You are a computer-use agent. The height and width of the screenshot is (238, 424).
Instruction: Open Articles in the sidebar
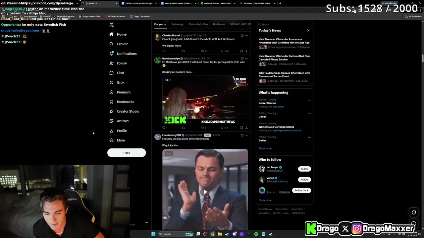pos(119,121)
